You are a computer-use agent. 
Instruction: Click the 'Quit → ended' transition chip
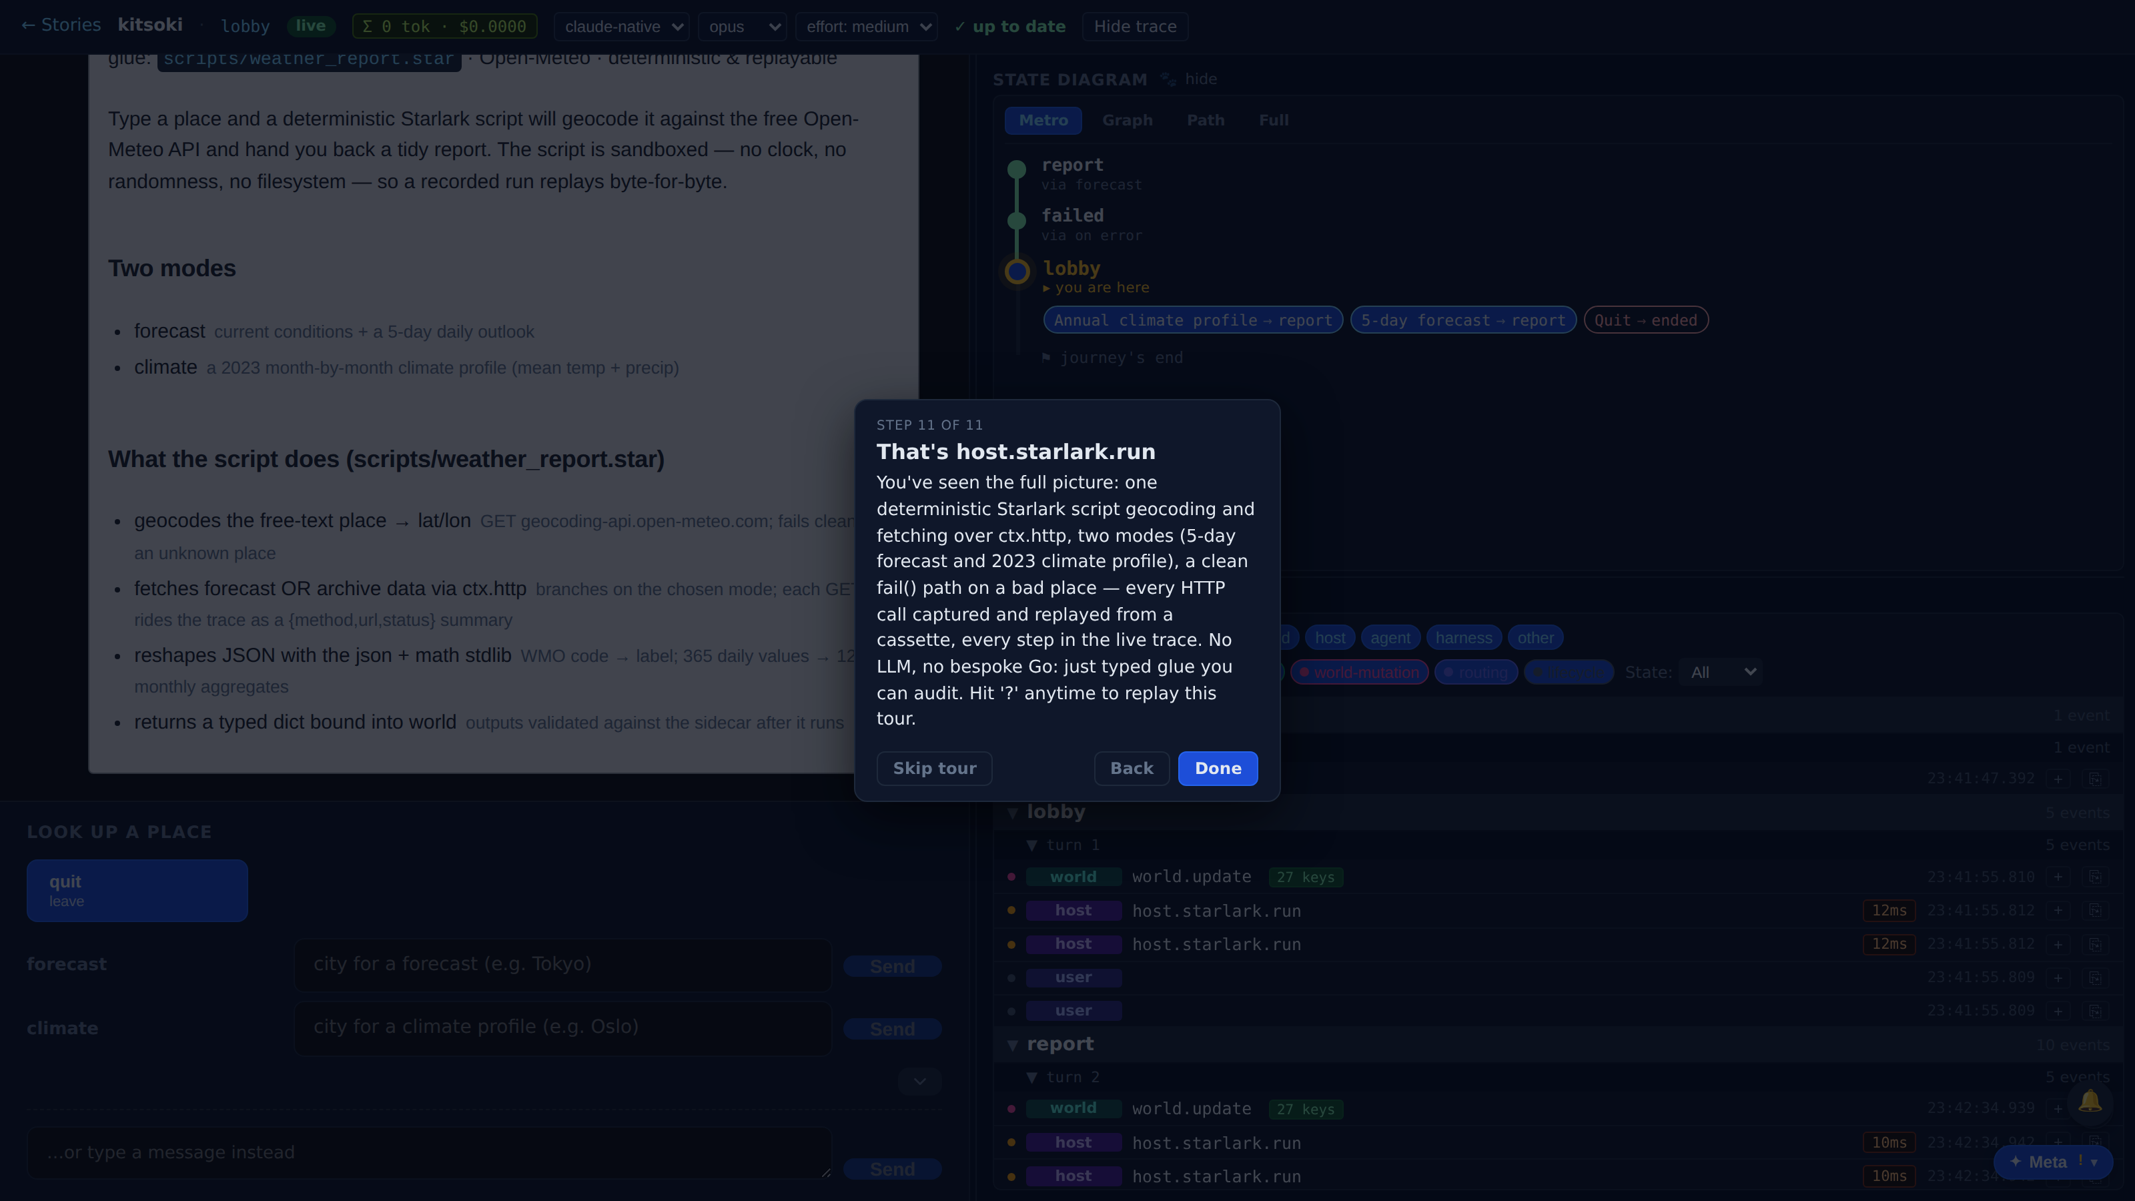pos(1645,320)
